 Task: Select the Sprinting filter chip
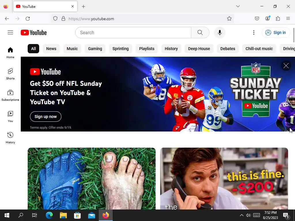[121, 49]
